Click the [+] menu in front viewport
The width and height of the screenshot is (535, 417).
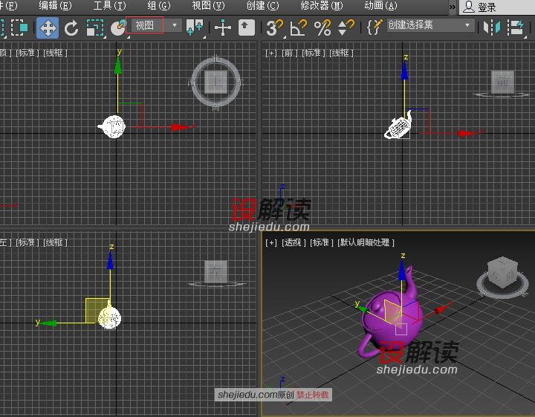271,53
